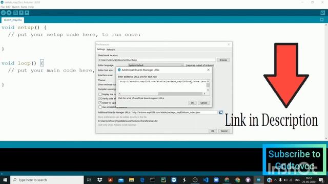This screenshot has height=184, width=328.
Task: Open the Mail app on taskbar
Action: point(121,180)
